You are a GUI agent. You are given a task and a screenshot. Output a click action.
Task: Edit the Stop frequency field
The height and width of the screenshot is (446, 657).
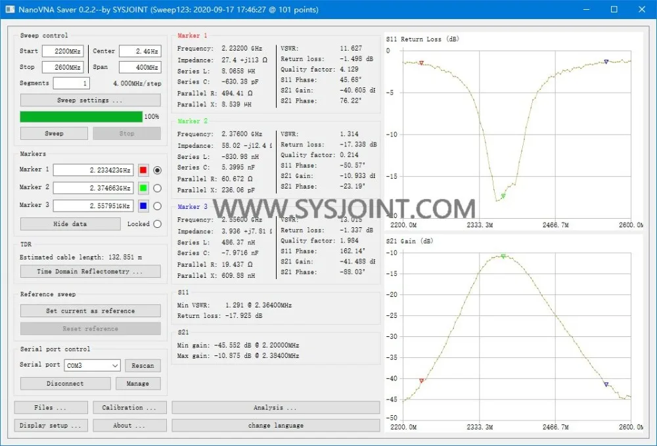[63, 67]
